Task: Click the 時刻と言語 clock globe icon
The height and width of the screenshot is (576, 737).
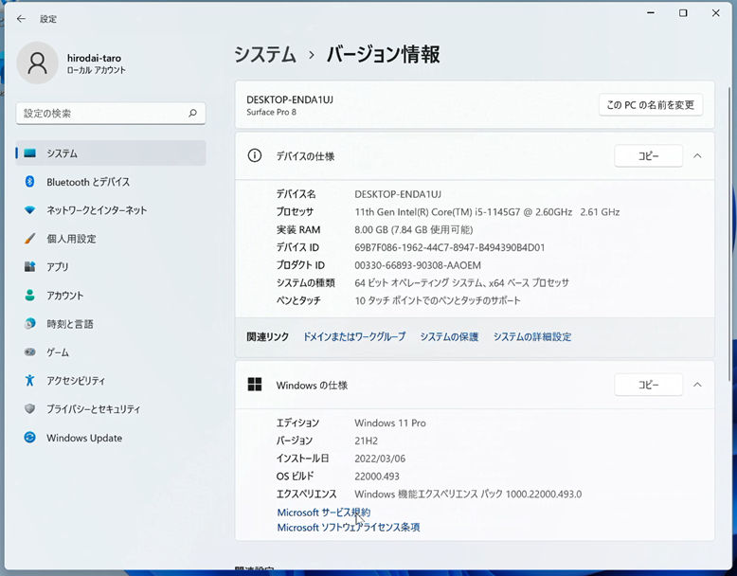Action: point(29,323)
